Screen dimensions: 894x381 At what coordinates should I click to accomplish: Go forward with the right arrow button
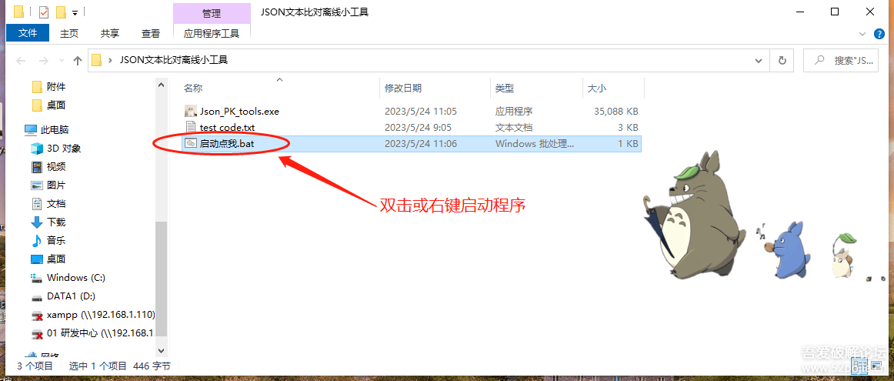tap(43, 61)
